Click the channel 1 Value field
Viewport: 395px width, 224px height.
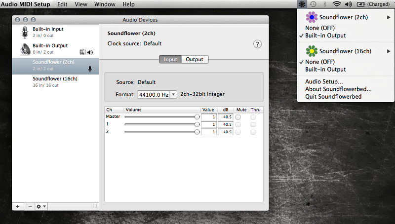[209, 125]
